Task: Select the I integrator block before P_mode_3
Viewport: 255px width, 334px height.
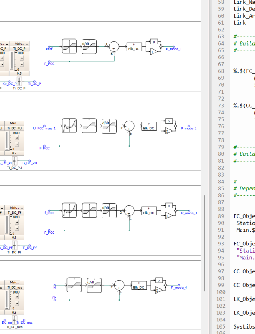Action: point(169,215)
